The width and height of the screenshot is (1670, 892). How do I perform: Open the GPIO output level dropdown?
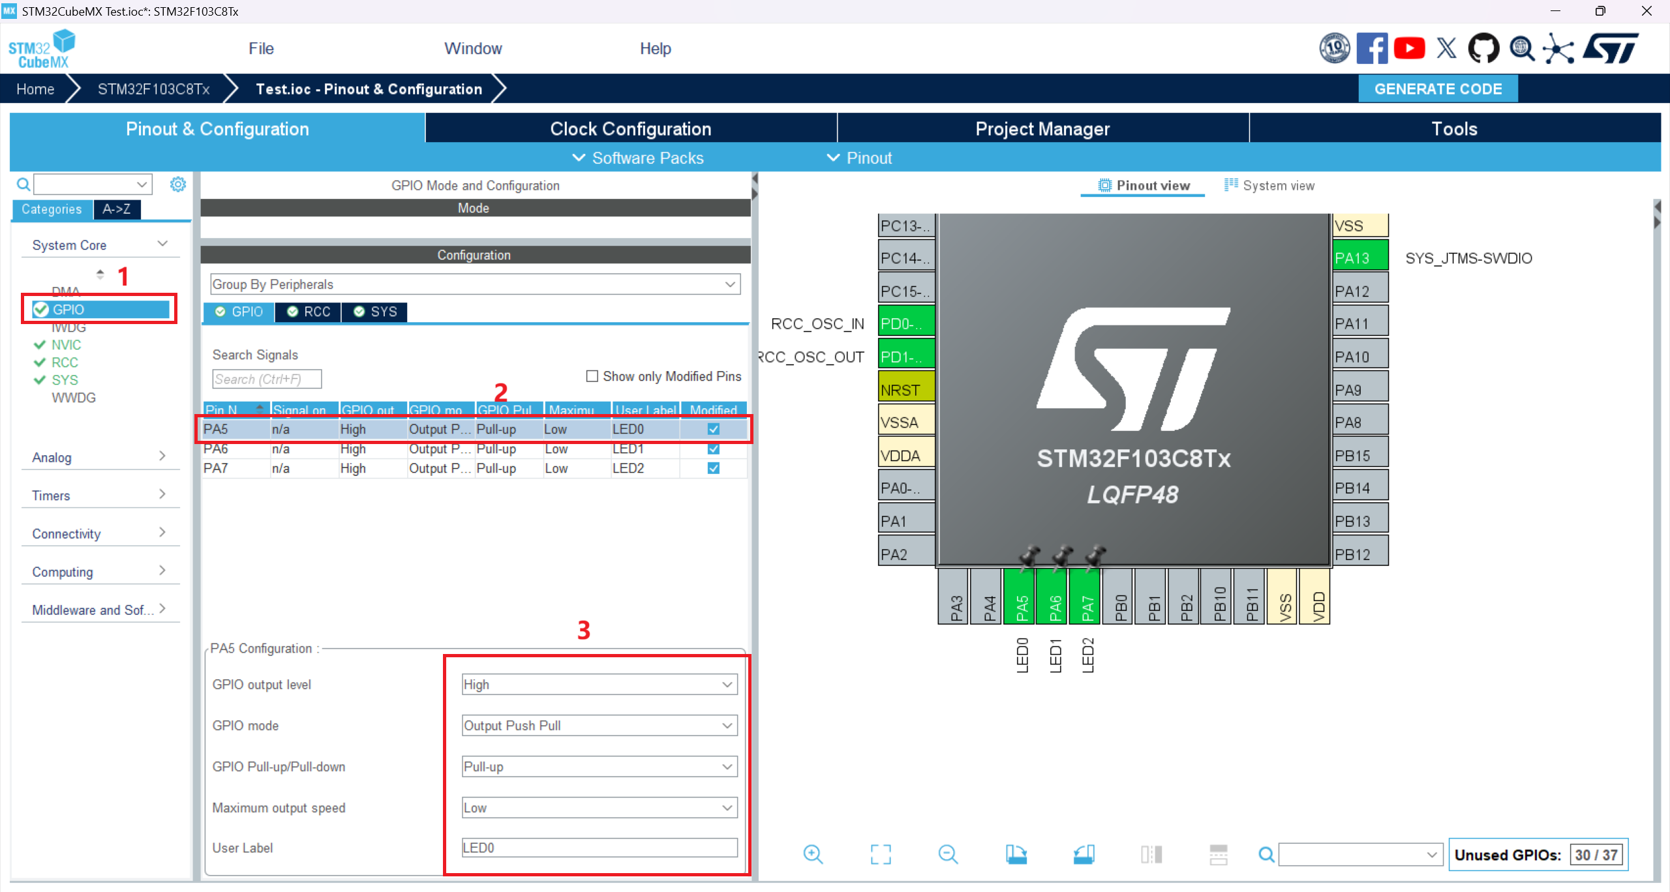(599, 685)
